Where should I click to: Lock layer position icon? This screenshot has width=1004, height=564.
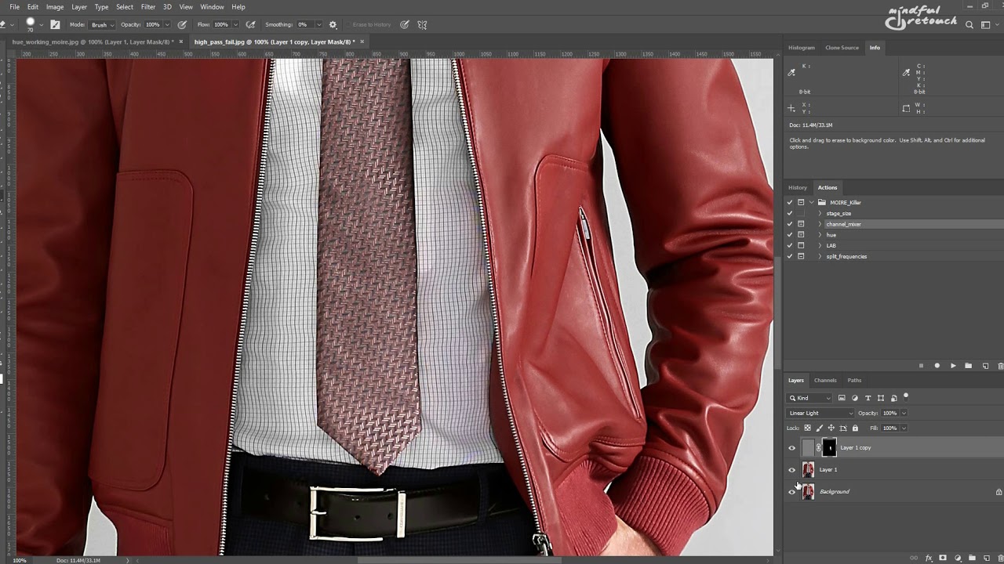click(x=831, y=428)
